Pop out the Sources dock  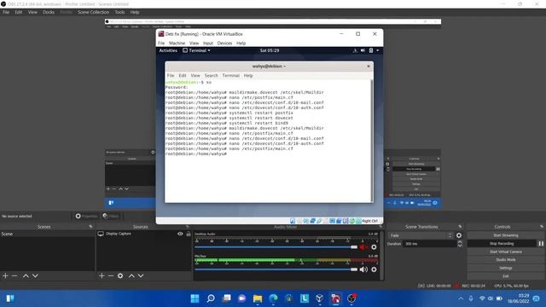(x=188, y=227)
